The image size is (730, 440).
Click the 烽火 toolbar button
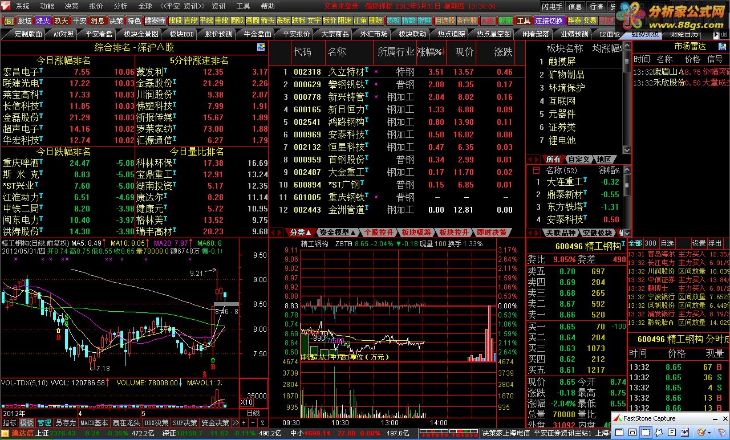pos(43,20)
